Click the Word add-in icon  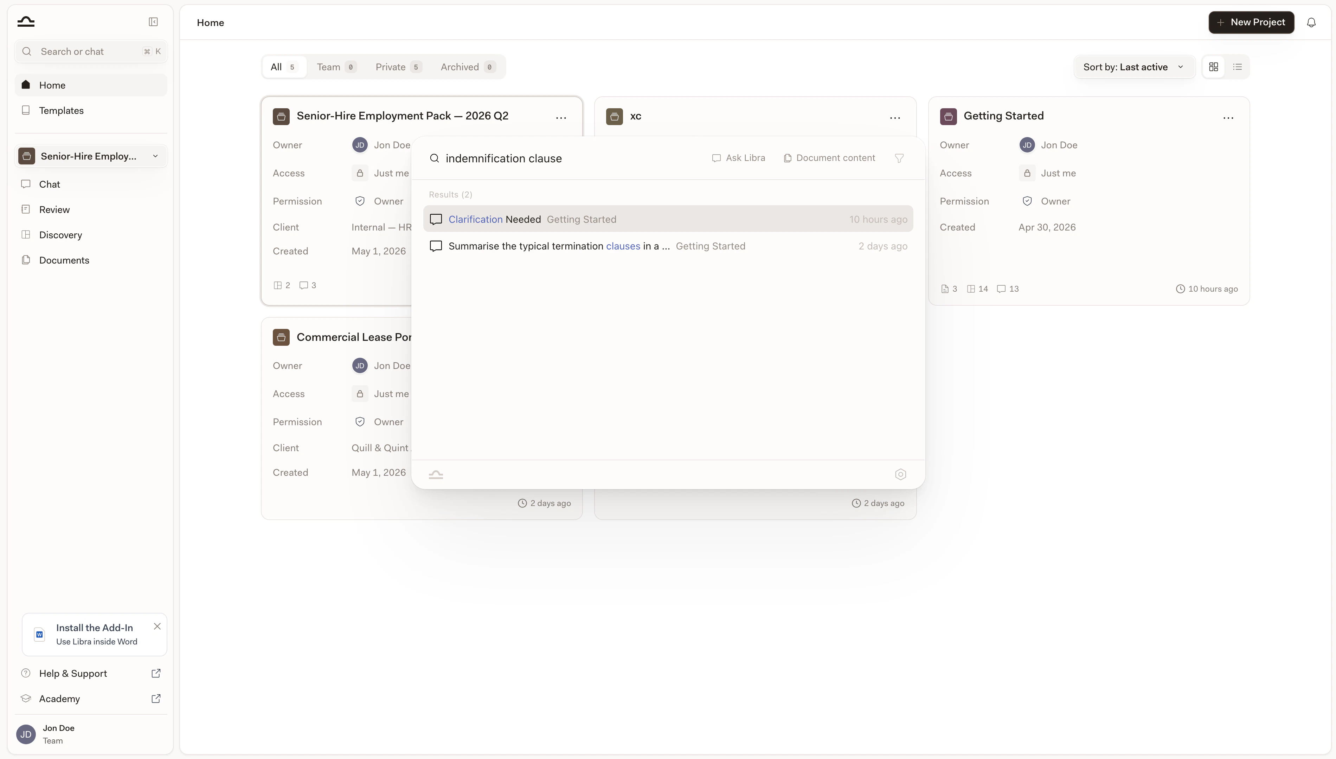39,634
